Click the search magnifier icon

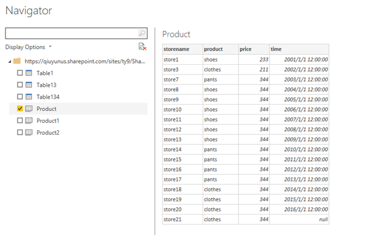coord(142,33)
